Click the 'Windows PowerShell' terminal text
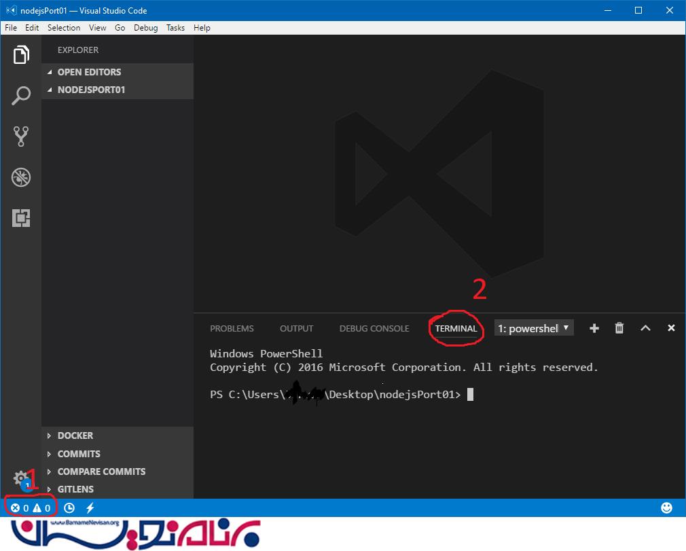686x551 pixels. coord(266,353)
